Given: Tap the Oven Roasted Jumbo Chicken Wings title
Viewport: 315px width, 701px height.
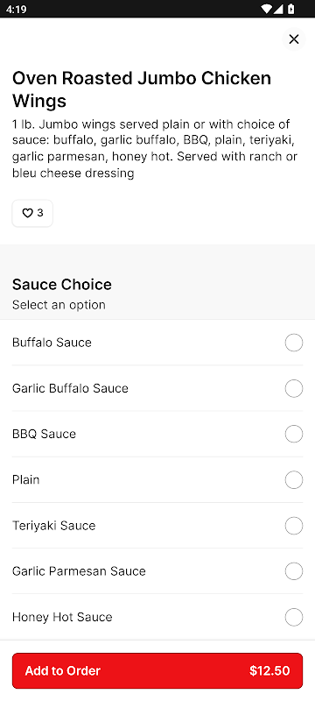Looking at the screenshot, I should tap(142, 89).
